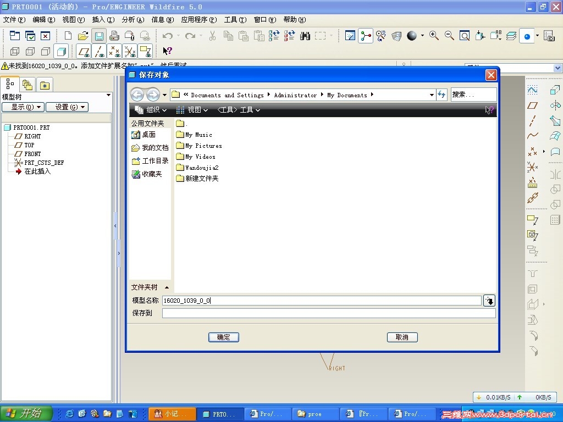Open the 收藏夹 favorites shortcut
The height and width of the screenshot is (422, 563).
pyautogui.click(x=147, y=174)
